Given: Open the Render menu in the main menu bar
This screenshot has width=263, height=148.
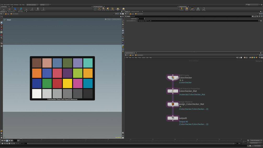Looking at the screenshot, I should 8,5.
